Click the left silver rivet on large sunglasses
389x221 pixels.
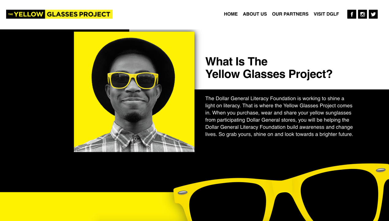(x=183, y=193)
